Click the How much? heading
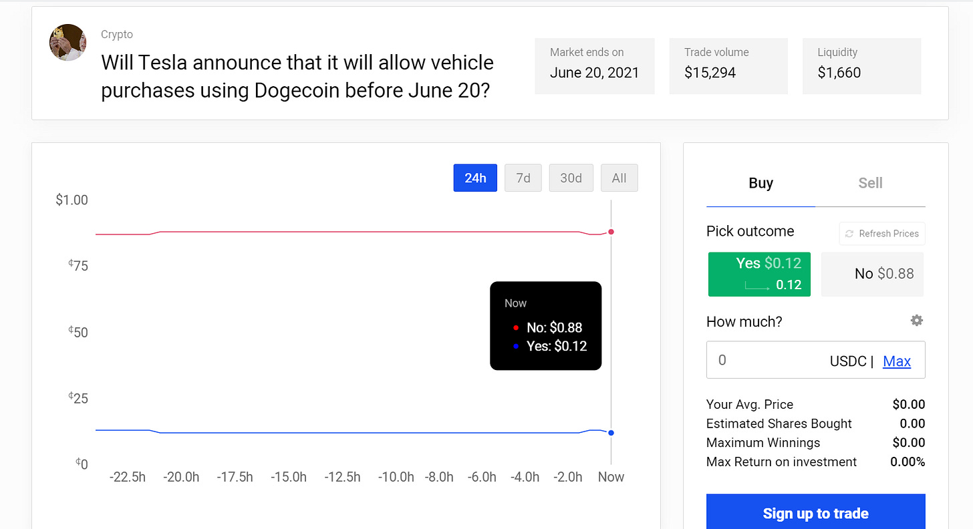 [x=744, y=321]
